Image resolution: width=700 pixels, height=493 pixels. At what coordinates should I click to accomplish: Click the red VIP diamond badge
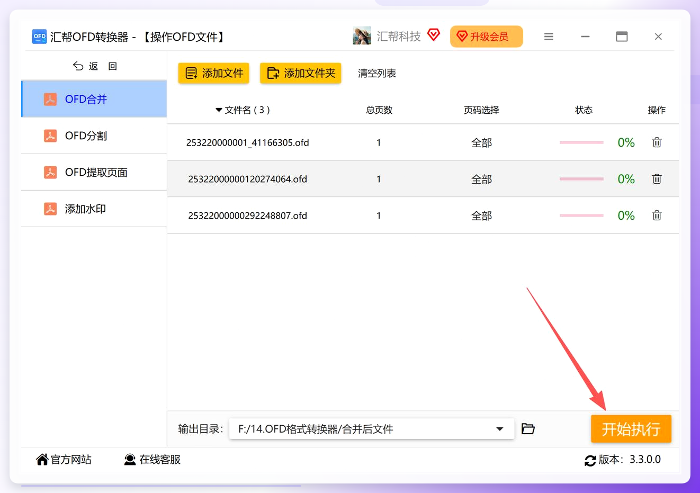pos(434,35)
